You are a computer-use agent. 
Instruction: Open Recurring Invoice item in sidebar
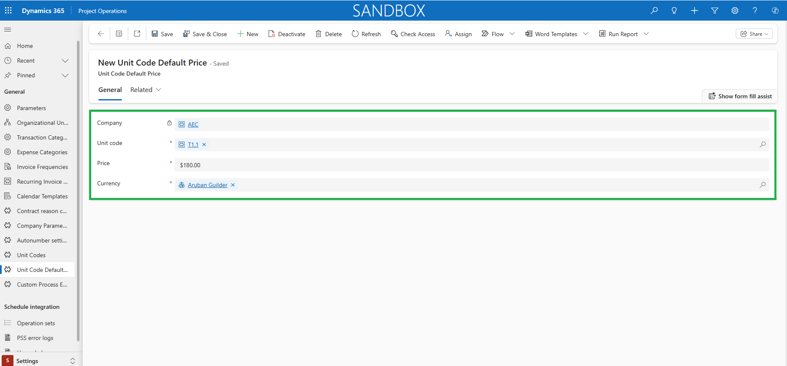38,182
